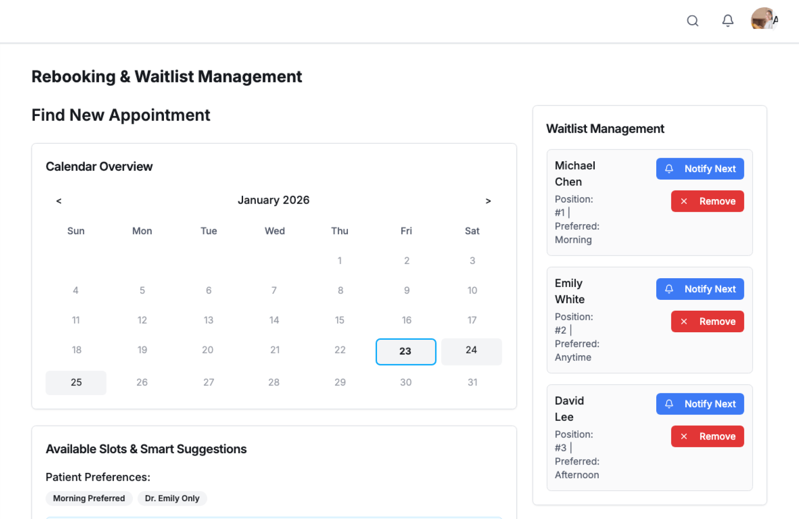Screen dimensions: 799x519
Task: Click the January 2026 month label
Action: coord(273,200)
